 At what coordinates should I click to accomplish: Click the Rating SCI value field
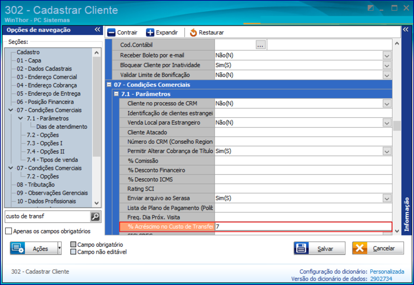click(303, 189)
